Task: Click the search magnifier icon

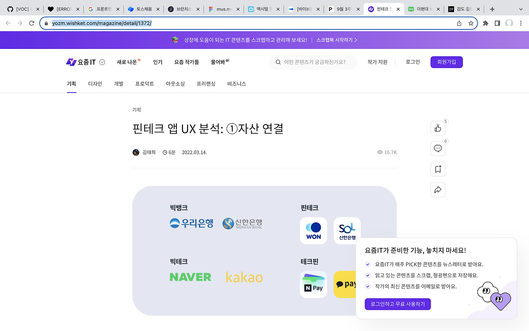Action: click(x=278, y=62)
